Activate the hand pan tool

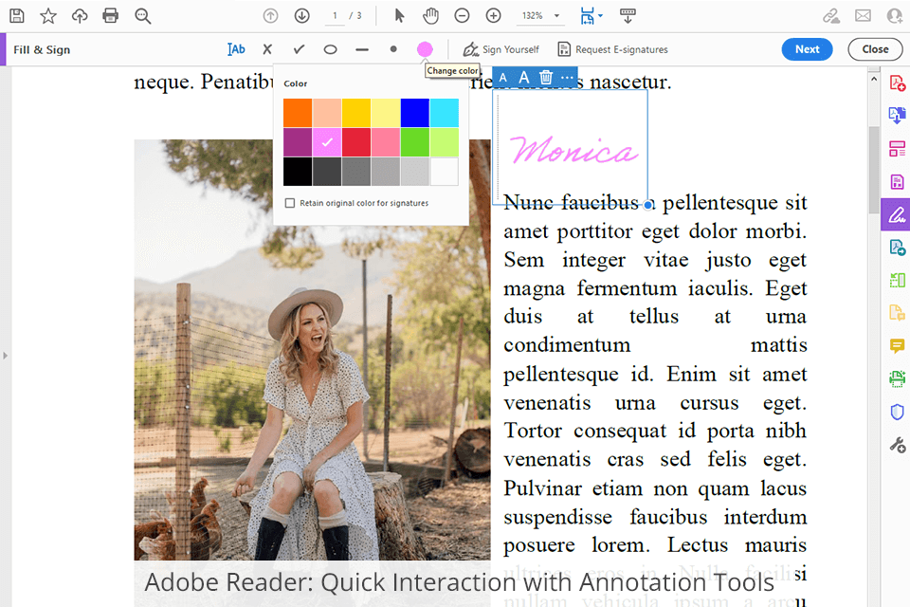click(430, 15)
